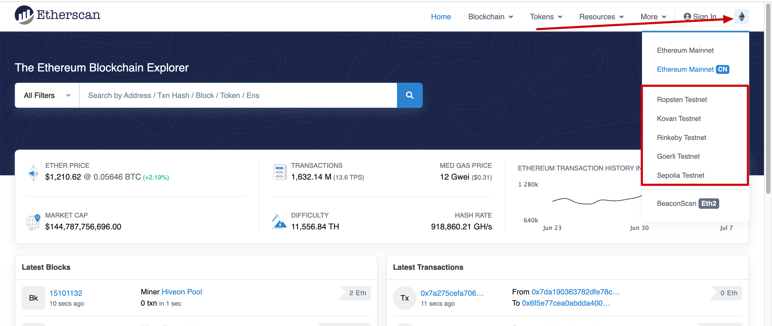Click the 11,556.84 TH difficulty value
The height and width of the screenshot is (326, 772).
[x=315, y=227]
